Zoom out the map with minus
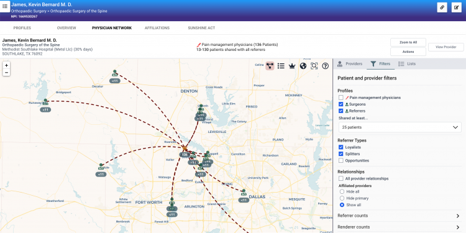466x233 pixels. click(x=6, y=73)
